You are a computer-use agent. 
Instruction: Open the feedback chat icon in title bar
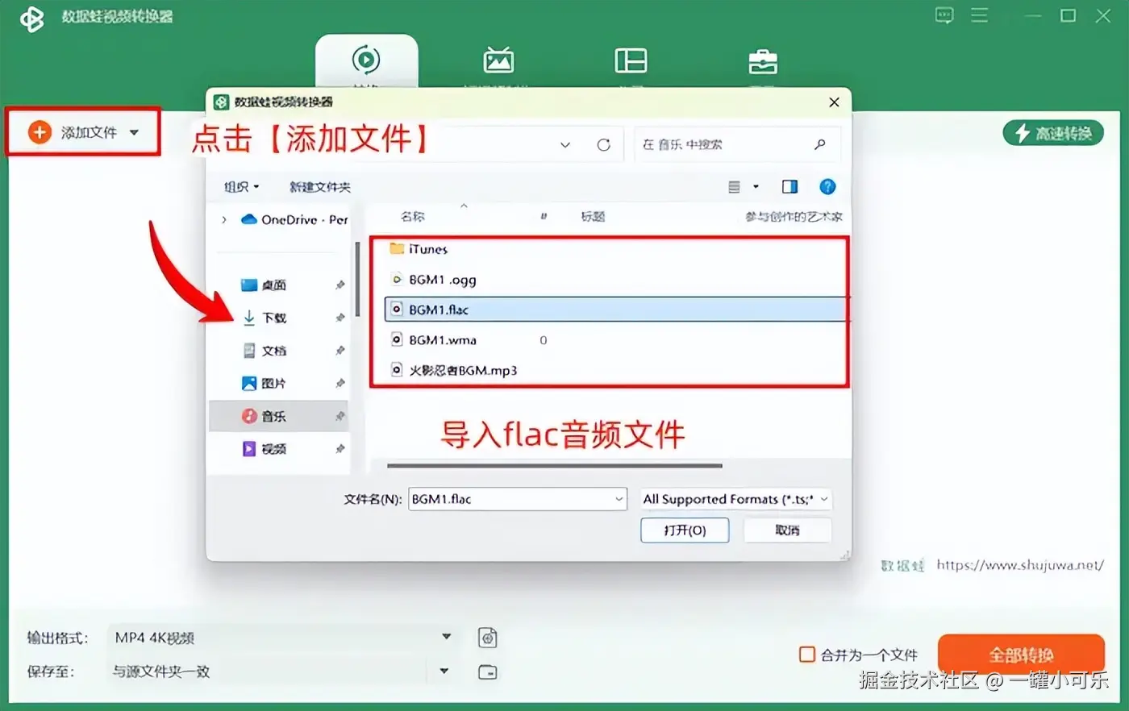click(944, 15)
